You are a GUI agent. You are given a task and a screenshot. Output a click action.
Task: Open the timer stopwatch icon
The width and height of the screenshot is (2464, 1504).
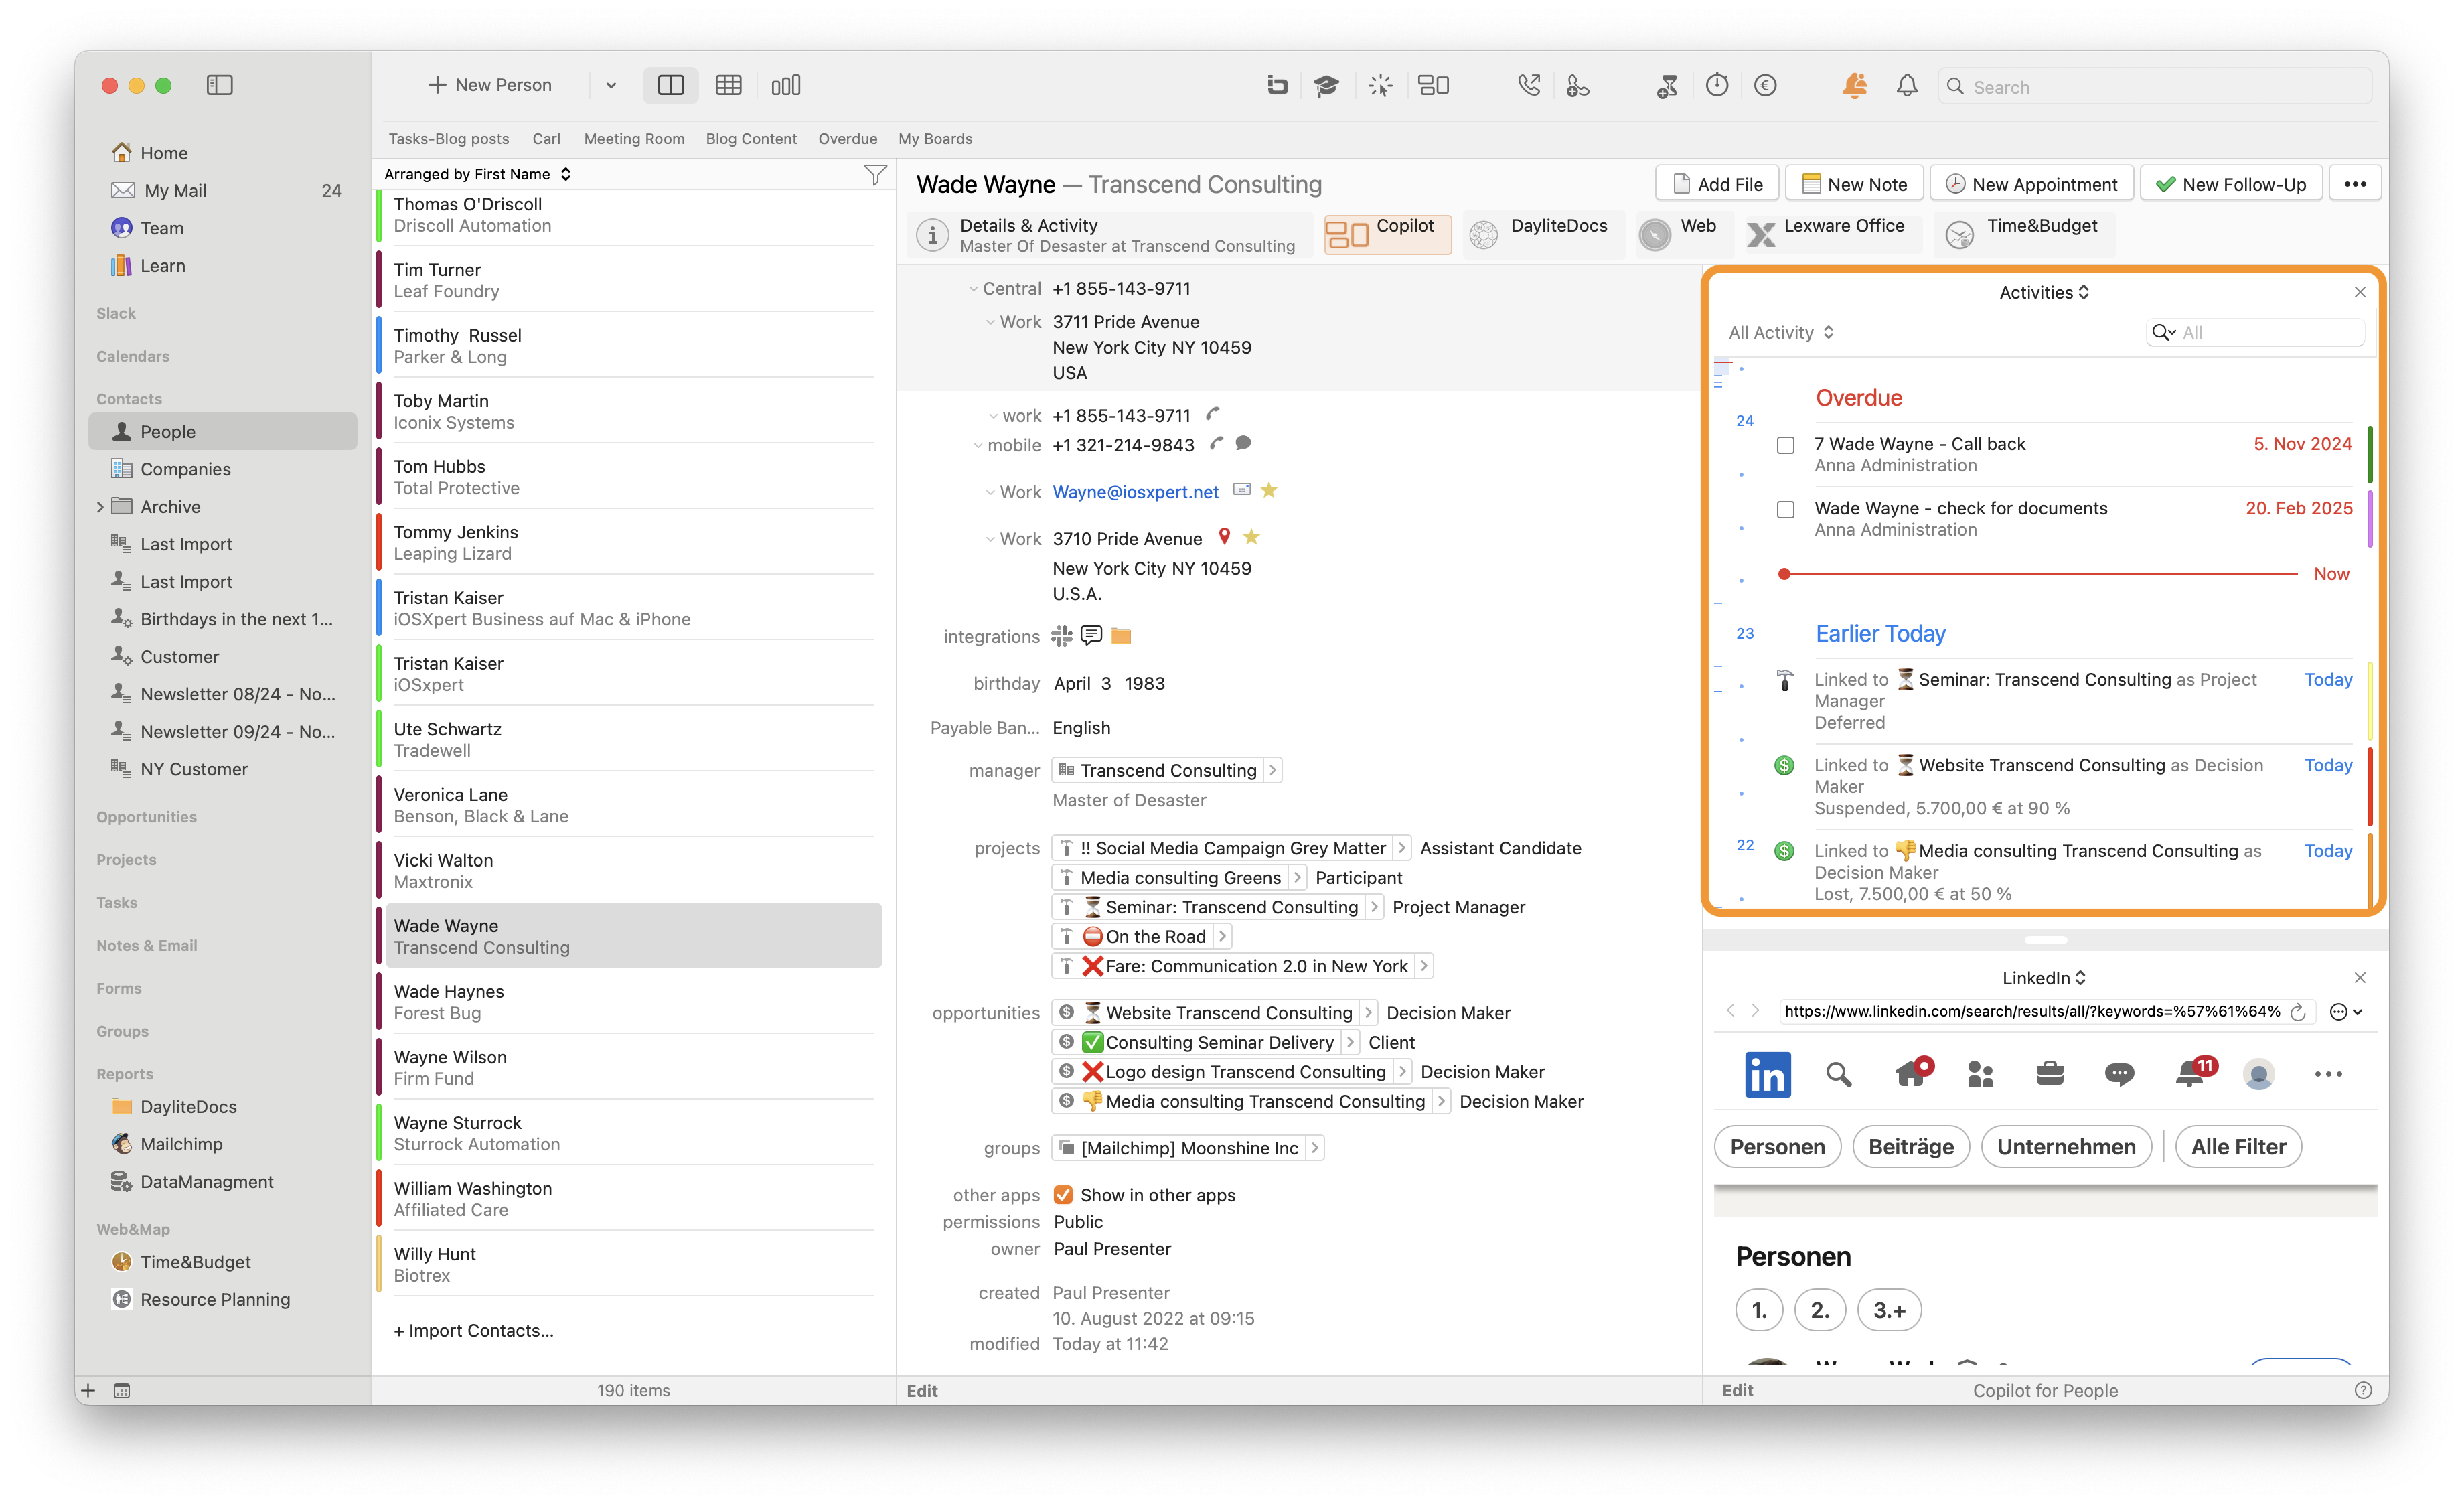click(x=1717, y=86)
